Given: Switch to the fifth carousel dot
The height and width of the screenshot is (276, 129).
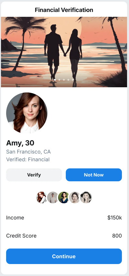Looking at the screenshot, I should coord(73,80).
